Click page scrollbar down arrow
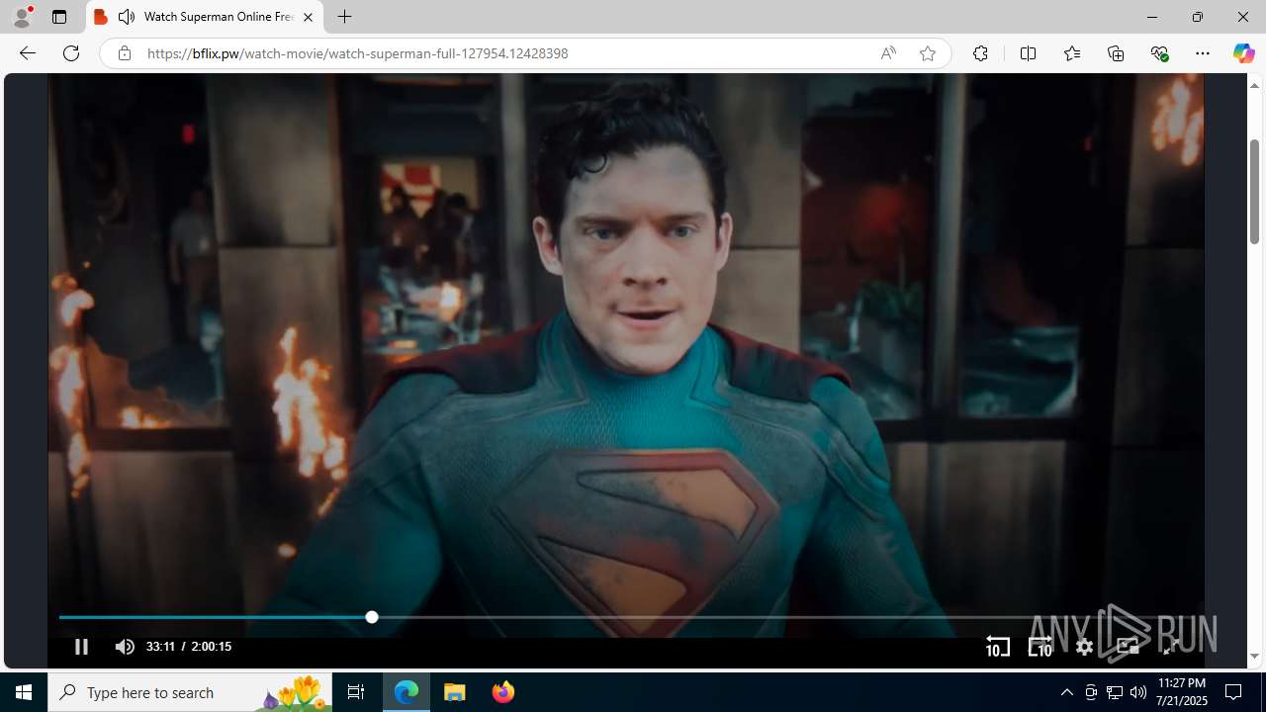The width and height of the screenshot is (1266, 712). click(x=1254, y=657)
